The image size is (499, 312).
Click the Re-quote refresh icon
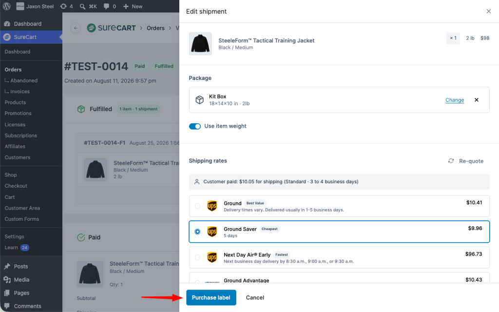pos(451,161)
